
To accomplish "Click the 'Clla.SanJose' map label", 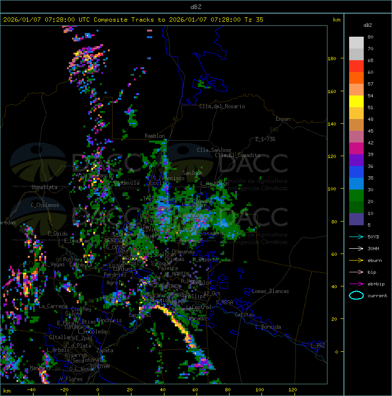I will click(214, 150).
